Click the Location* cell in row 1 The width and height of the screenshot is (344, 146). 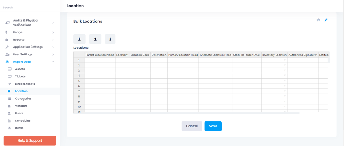(x=123, y=60)
